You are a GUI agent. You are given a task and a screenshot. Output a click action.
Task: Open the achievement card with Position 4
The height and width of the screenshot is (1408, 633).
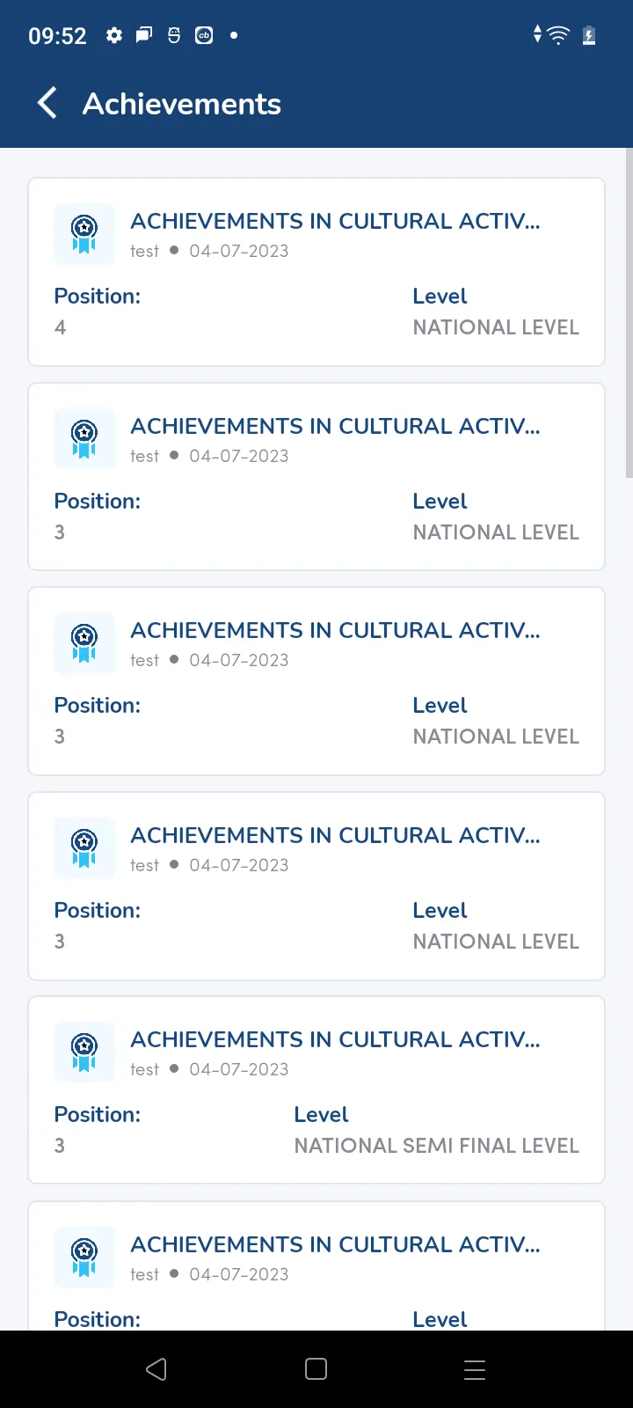(x=316, y=272)
